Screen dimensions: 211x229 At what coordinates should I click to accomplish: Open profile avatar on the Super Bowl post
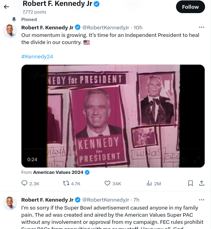pos(10,203)
